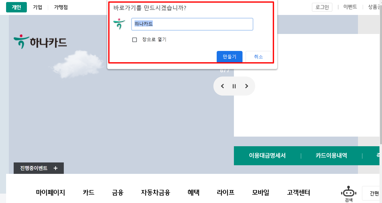The image size is (382, 203).
Task: Click the shortcut name field containing 하나카드
Action: tap(192, 24)
